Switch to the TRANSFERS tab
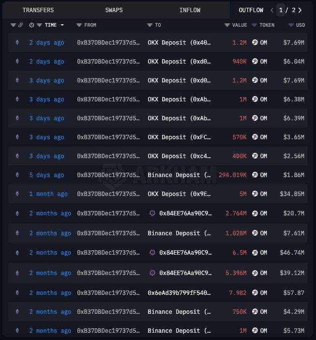 (x=38, y=10)
